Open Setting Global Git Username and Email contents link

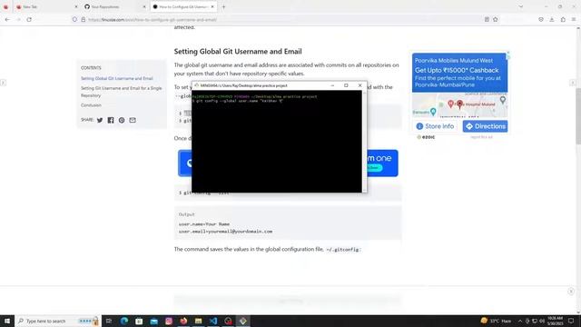[x=117, y=78]
